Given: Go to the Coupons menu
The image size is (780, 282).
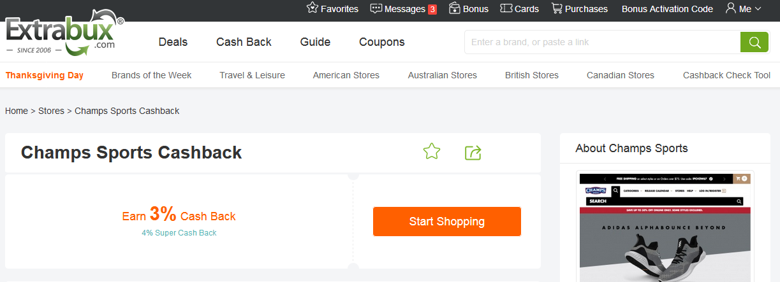Looking at the screenshot, I should 381,42.
